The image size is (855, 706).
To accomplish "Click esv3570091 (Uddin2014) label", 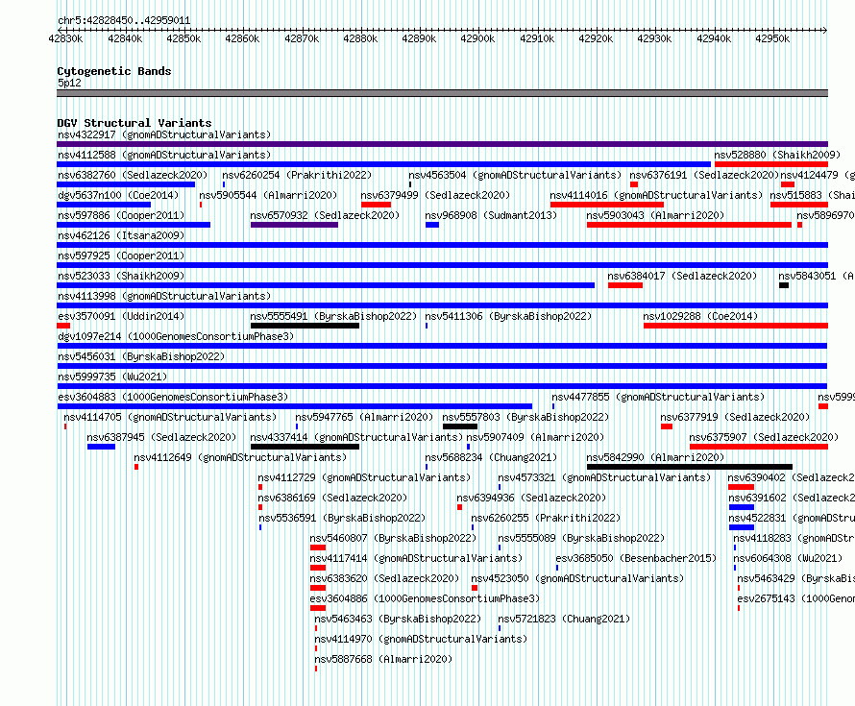I will point(121,316).
